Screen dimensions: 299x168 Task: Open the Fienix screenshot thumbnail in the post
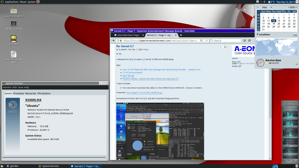[160, 131]
